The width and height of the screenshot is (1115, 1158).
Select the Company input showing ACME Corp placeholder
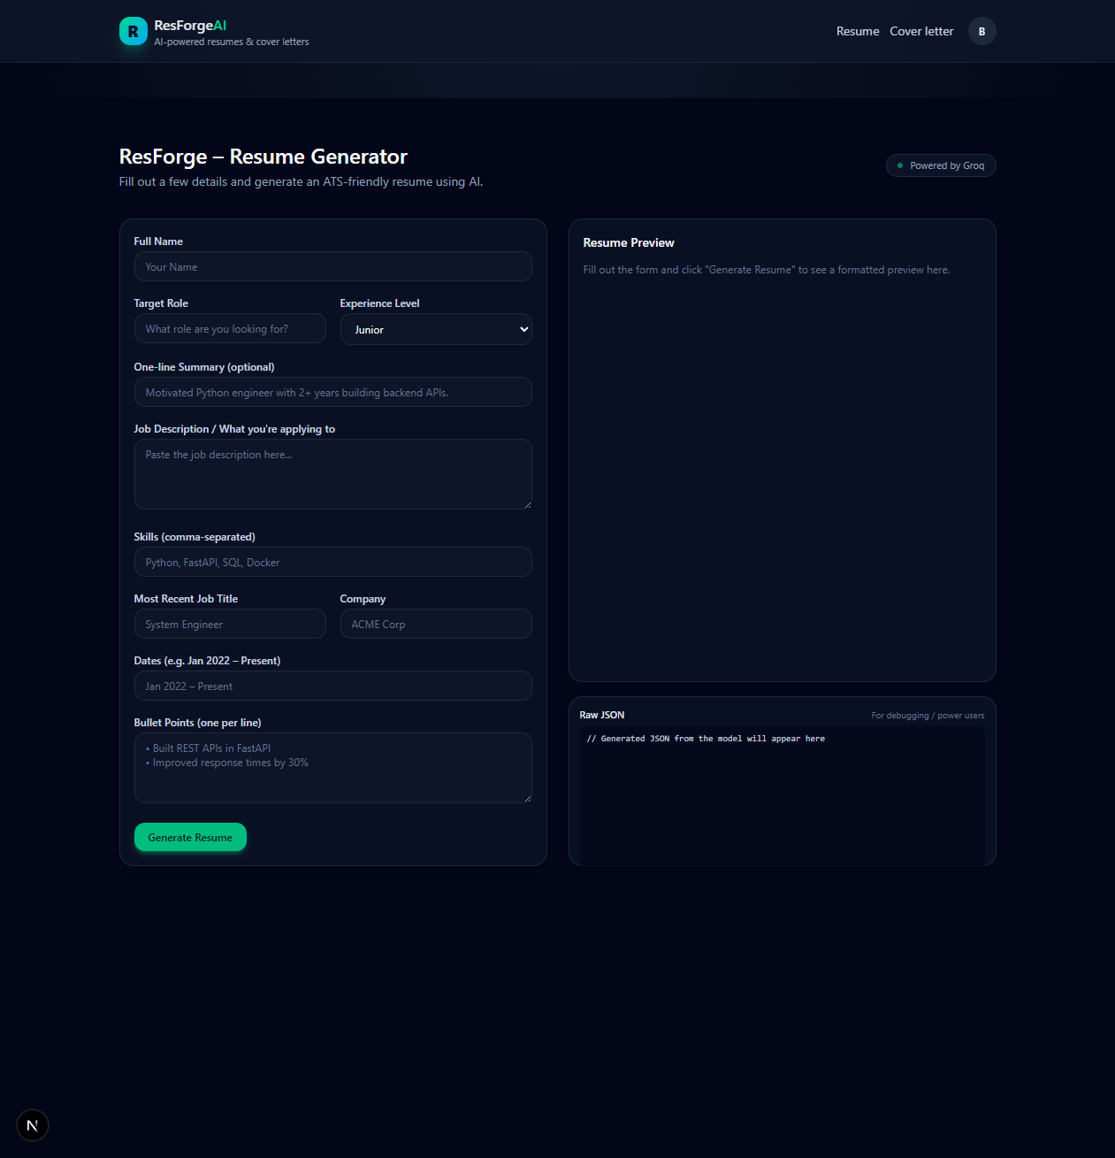(436, 624)
